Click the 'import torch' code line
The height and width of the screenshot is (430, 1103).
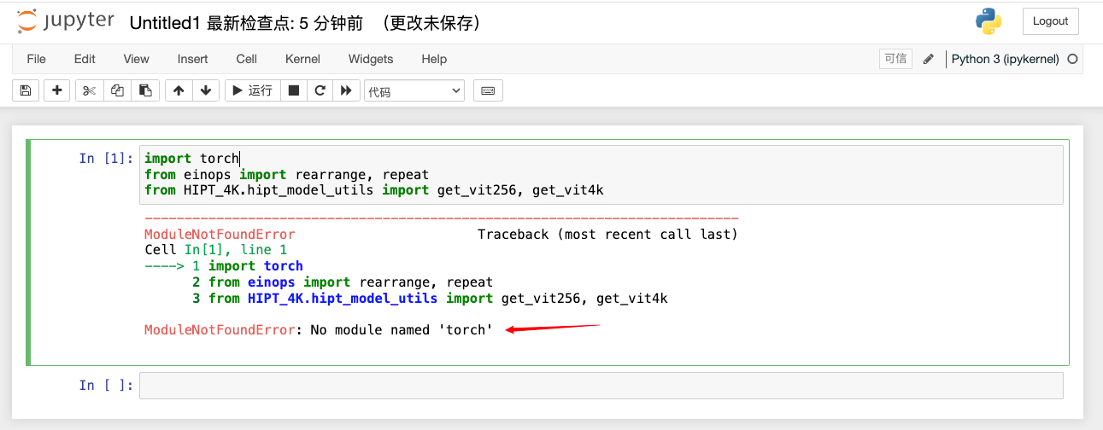192,158
